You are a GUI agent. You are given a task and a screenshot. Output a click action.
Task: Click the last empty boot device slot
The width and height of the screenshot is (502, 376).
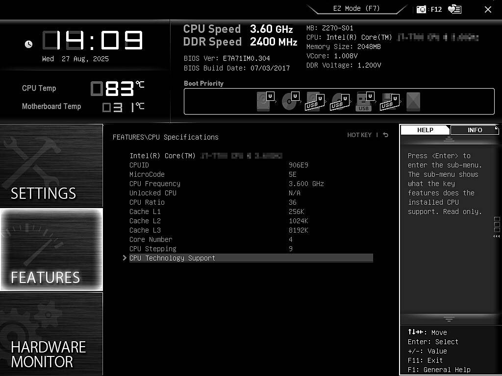pyautogui.click(x=413, y=101)
